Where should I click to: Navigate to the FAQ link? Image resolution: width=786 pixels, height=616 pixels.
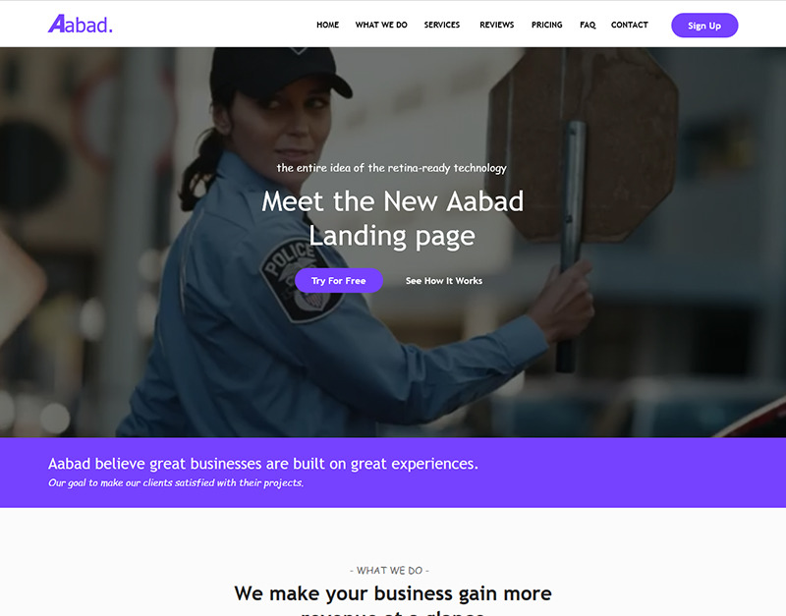(588, 25)
